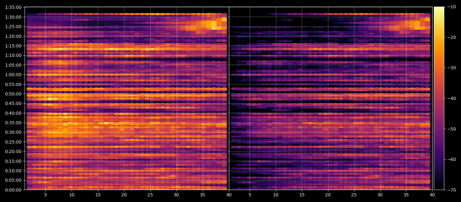Click the 1:35:00 y-axis tick label

click(x=13, y=7)
